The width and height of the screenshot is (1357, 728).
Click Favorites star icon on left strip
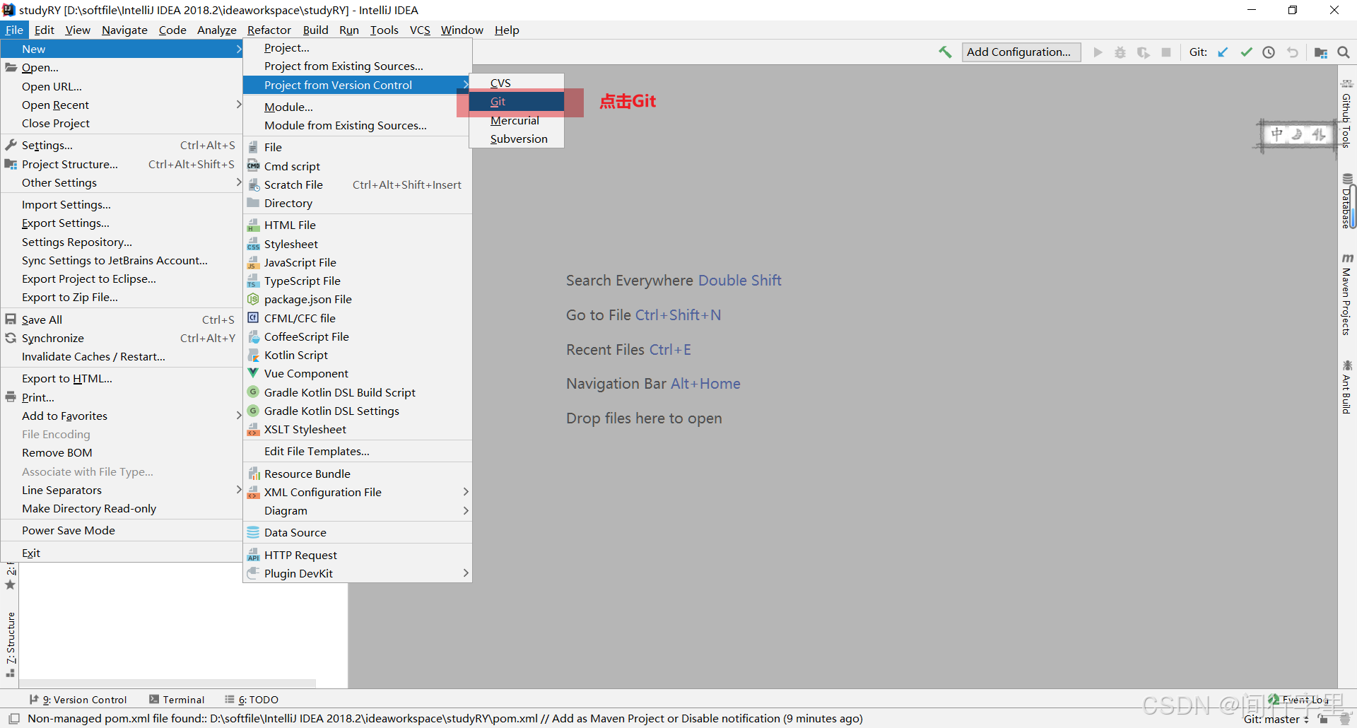pyautogui.click(x=10, y=585)
